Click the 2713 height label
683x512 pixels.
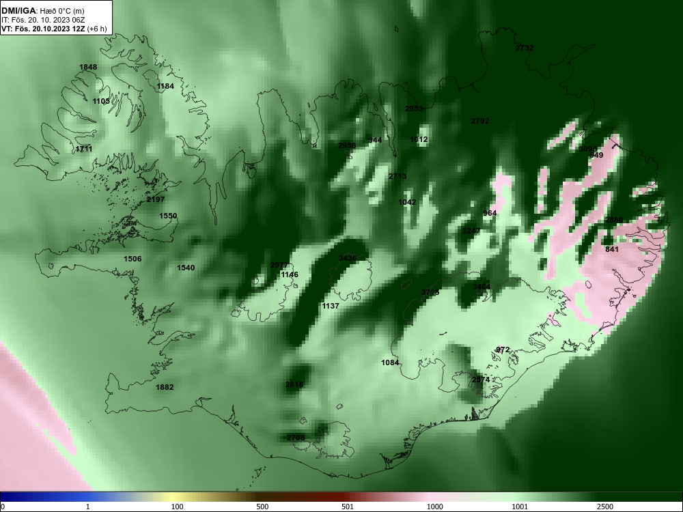pos(398,176)
